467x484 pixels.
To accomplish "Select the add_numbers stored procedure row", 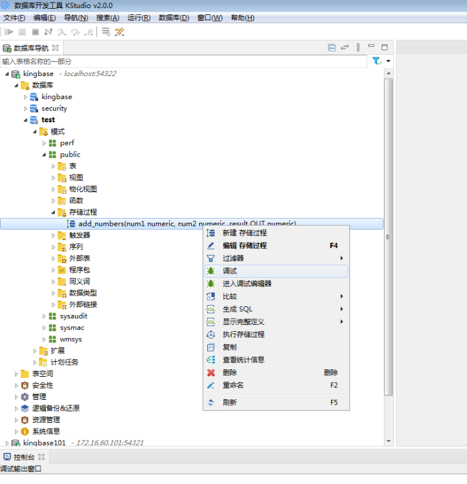I will tap(192, 224).
